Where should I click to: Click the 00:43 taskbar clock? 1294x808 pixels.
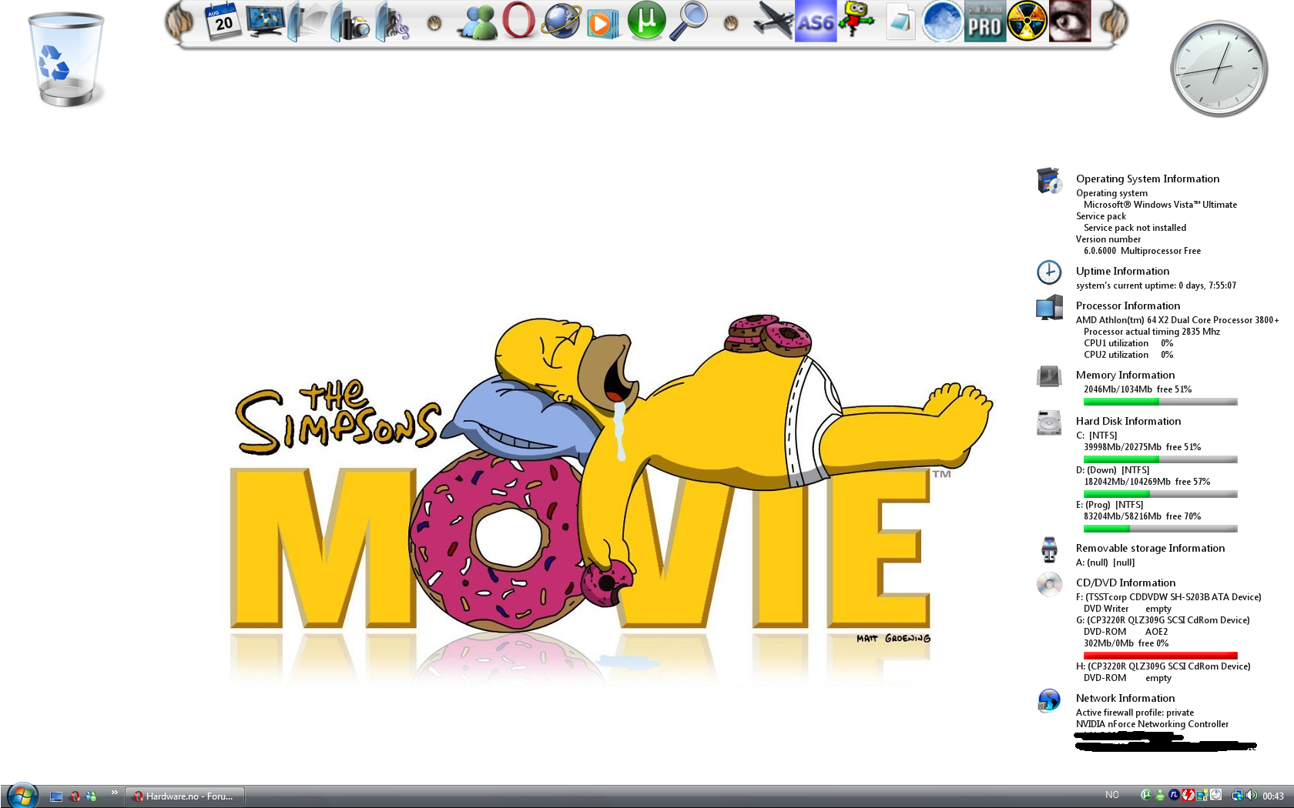pyautogui.click(x=1273, y=796)
